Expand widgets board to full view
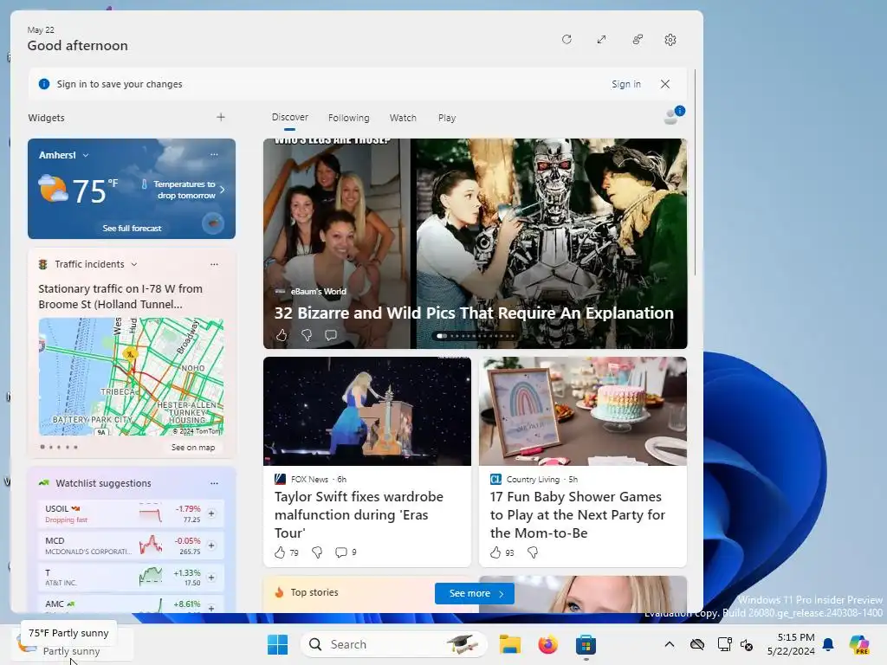The height and width of the screenshot is (665, 887). pyautogui.click(x=601, y=40)
